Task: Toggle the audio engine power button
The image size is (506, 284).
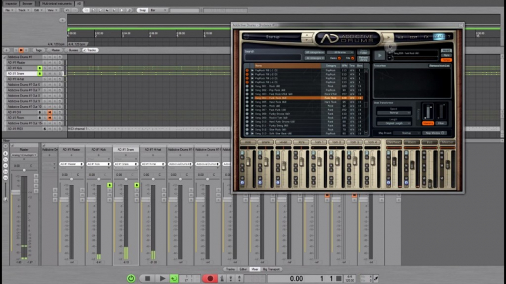Action: (131, 278)
